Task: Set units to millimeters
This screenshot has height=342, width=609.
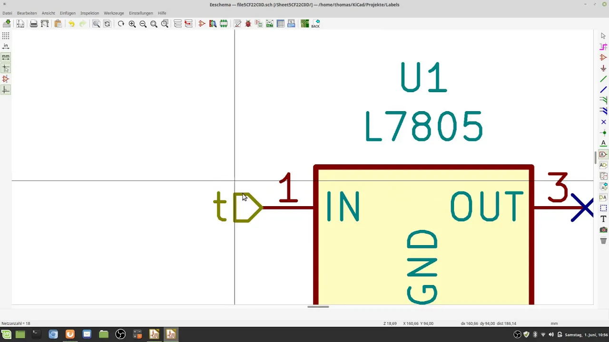Action: pyautogui.click(x=6, y=57)
